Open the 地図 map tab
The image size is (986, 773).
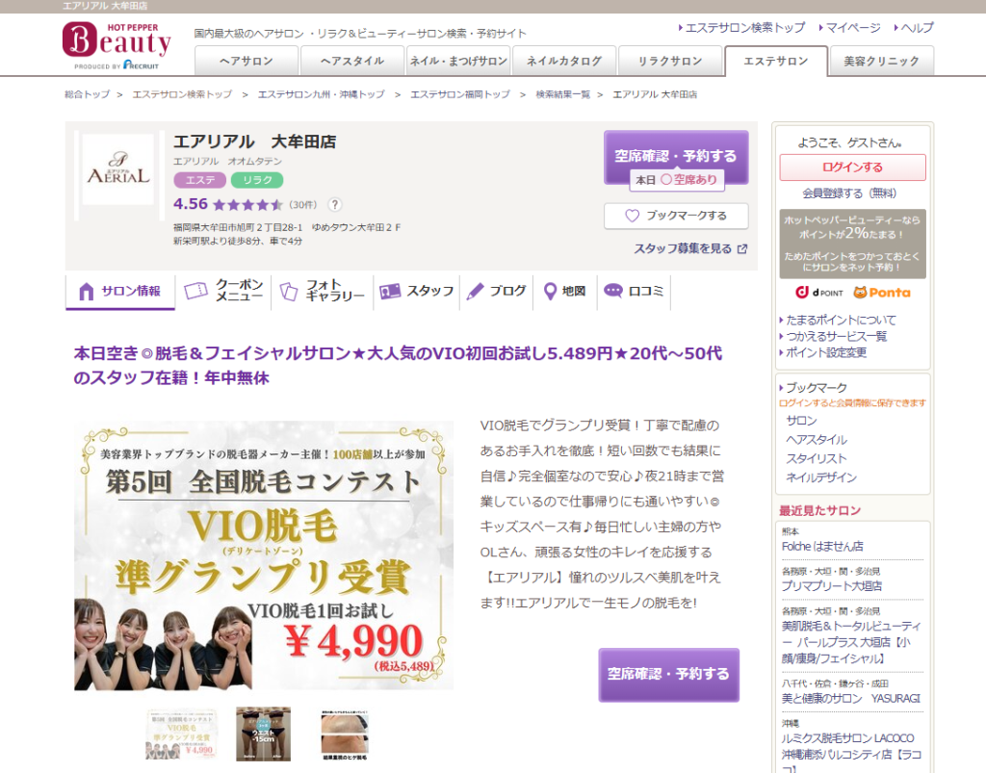click(564, 291)
